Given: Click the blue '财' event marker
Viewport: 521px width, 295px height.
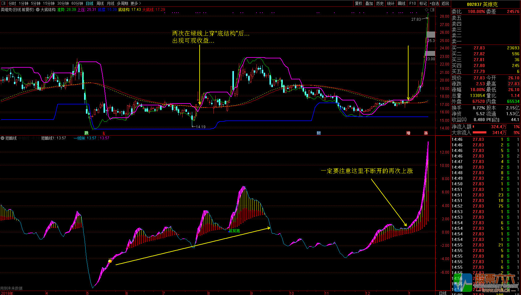Looking at the screenshot, I should [319, 133].
